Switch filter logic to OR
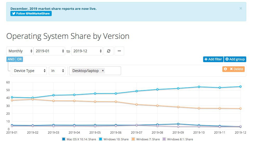 pyautogui.click(x=19, y=59)
